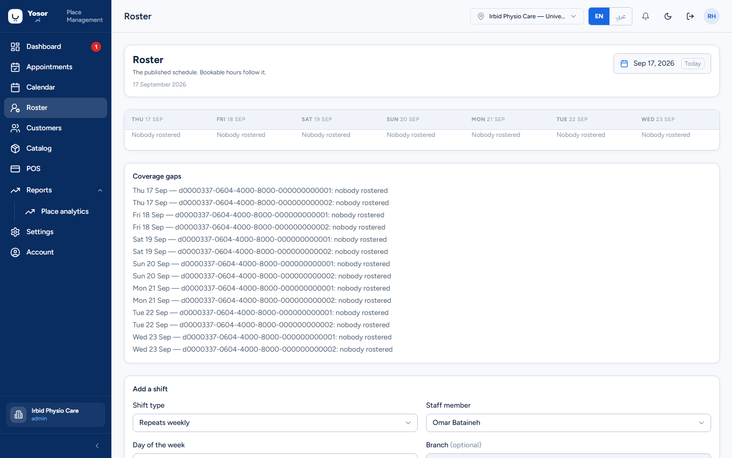Switch language to English (EN)
The width and height of the screenshot is (732, 458).
(599, 16)
